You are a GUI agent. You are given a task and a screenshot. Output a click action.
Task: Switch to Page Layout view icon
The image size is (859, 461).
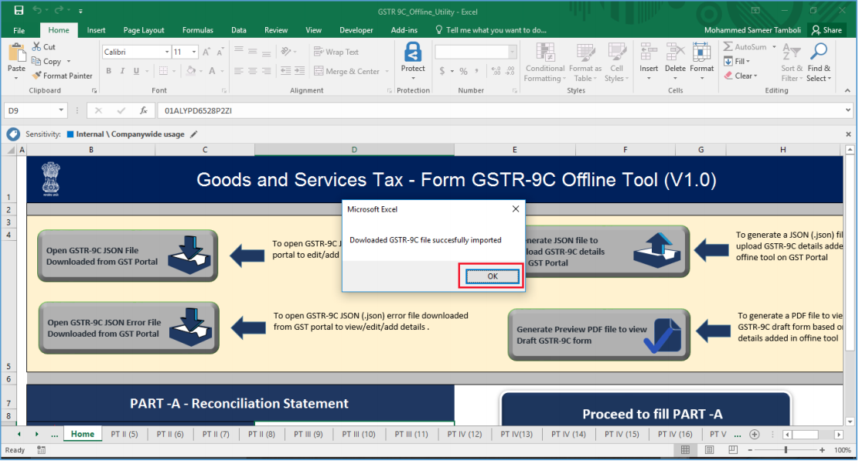tap(709, 450)
